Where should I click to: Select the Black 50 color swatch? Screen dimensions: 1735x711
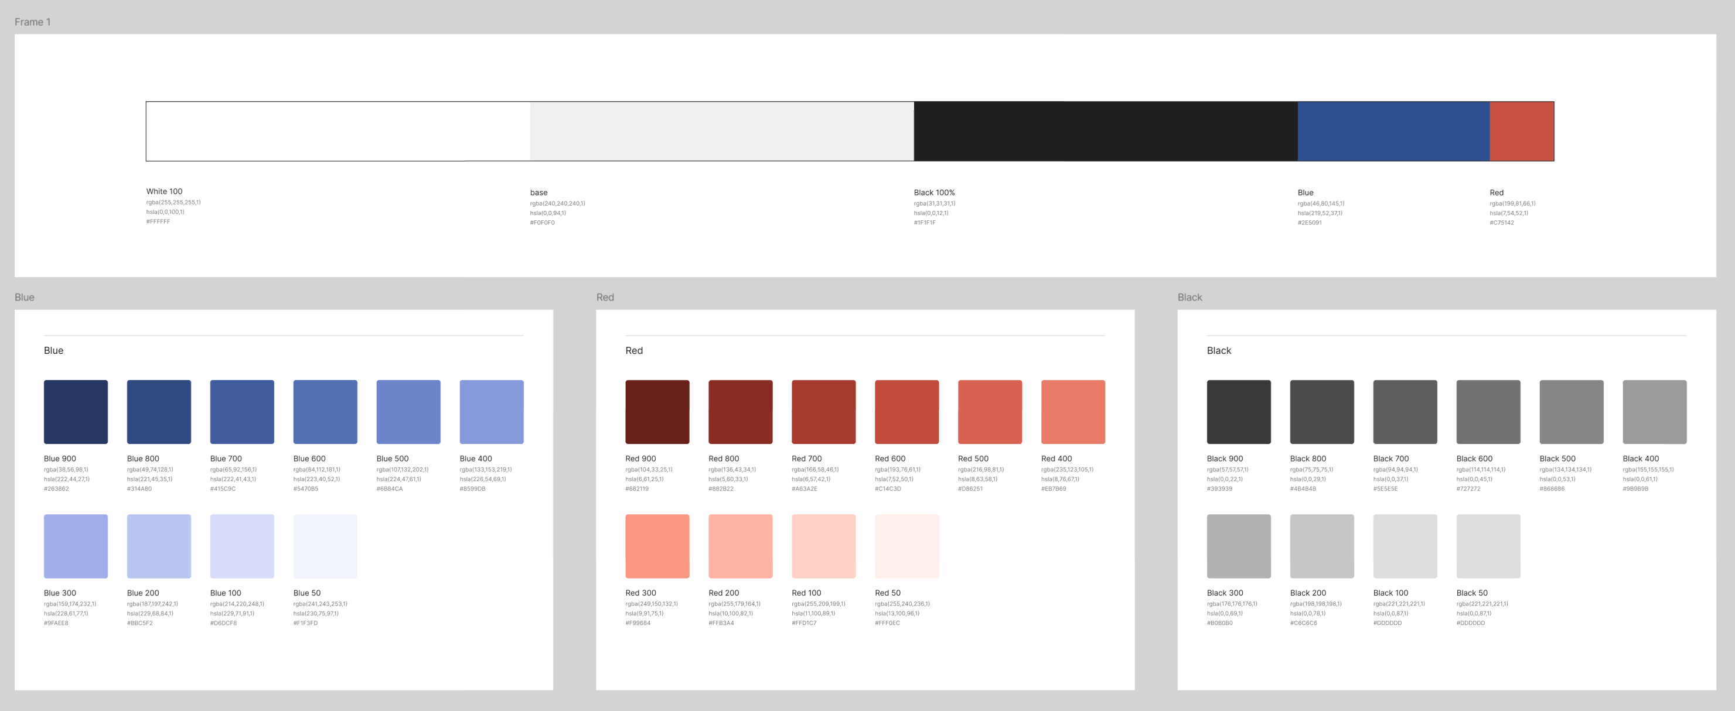(1488, 545)
